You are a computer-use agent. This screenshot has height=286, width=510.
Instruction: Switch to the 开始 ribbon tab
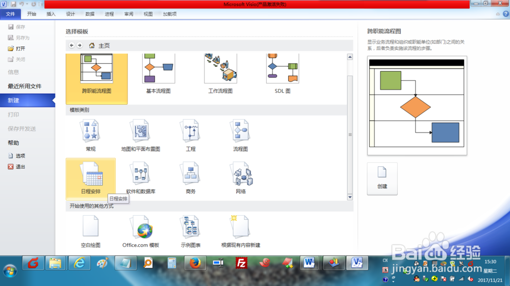(32, 14)
